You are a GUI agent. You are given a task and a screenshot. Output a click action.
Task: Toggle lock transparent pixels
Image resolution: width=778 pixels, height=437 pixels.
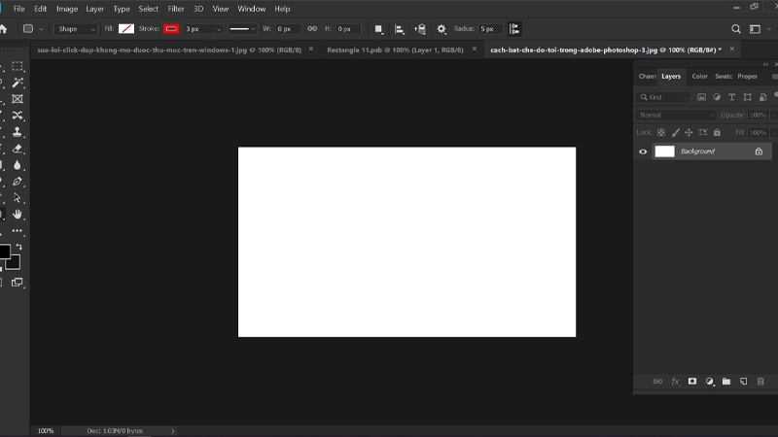click(x=661, y=132)
